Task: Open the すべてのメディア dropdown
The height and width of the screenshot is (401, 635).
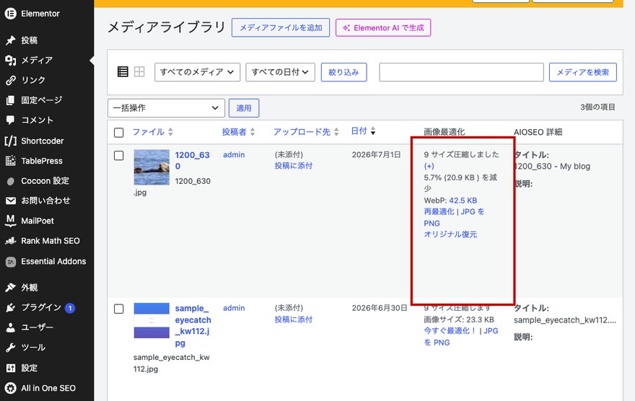Action: [x=197, y=72]
